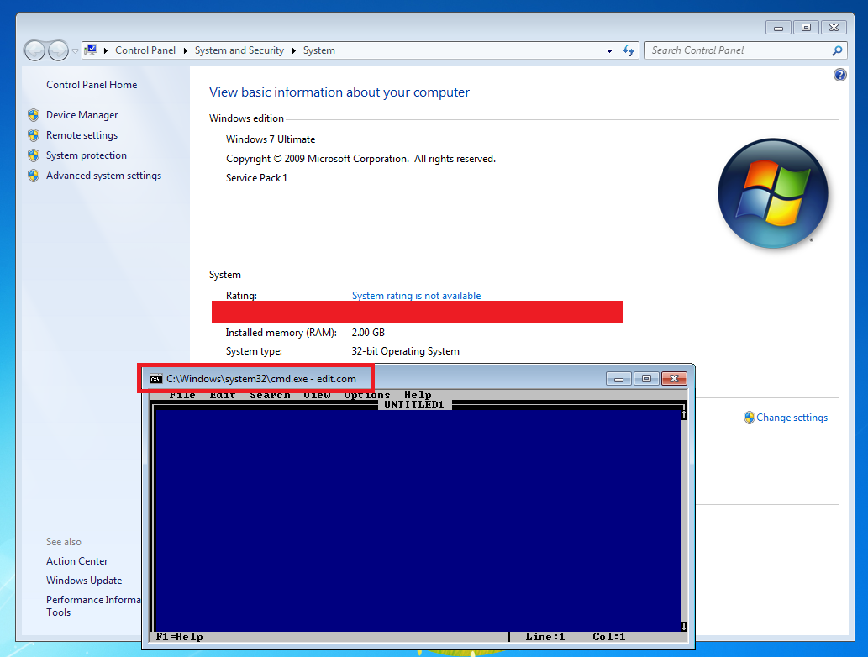Open the Help question mark icon

pos(839,75)
